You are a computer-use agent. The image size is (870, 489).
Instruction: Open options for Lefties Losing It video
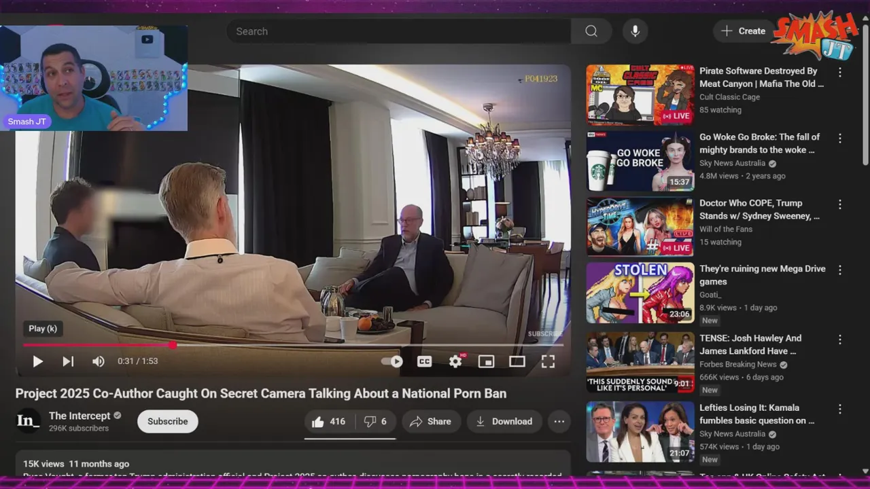tap(840, 409)
